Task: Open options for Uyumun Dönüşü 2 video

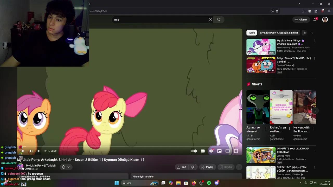Action: [315, 41]
